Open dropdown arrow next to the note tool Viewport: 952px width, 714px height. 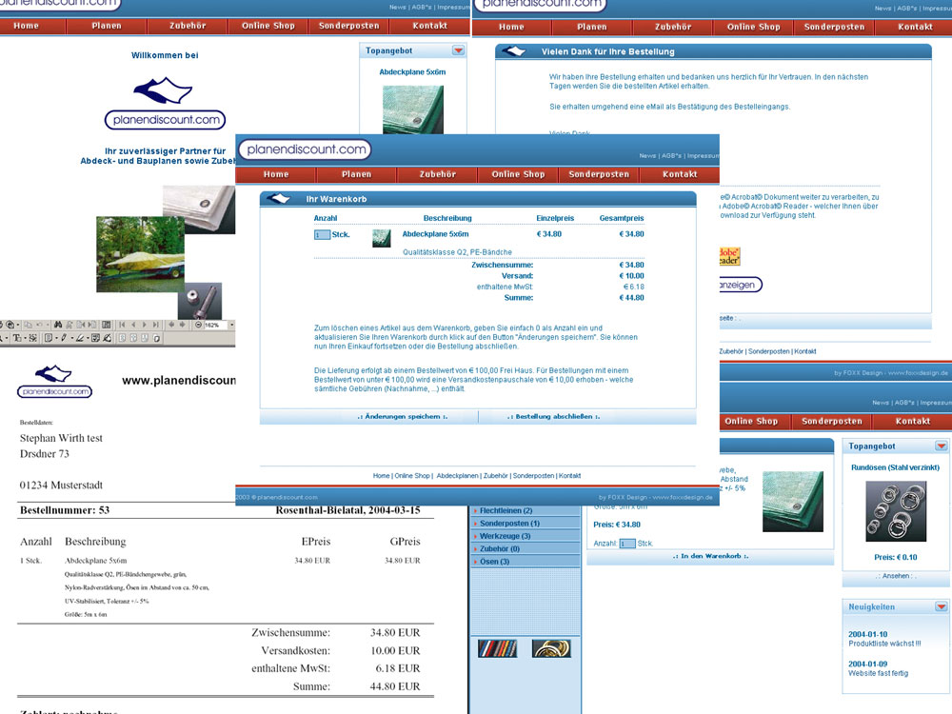click(x=56, y=338)
